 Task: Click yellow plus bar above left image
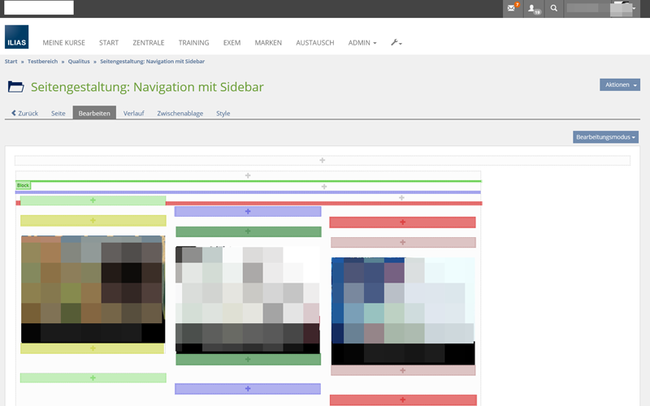(93, 221)
